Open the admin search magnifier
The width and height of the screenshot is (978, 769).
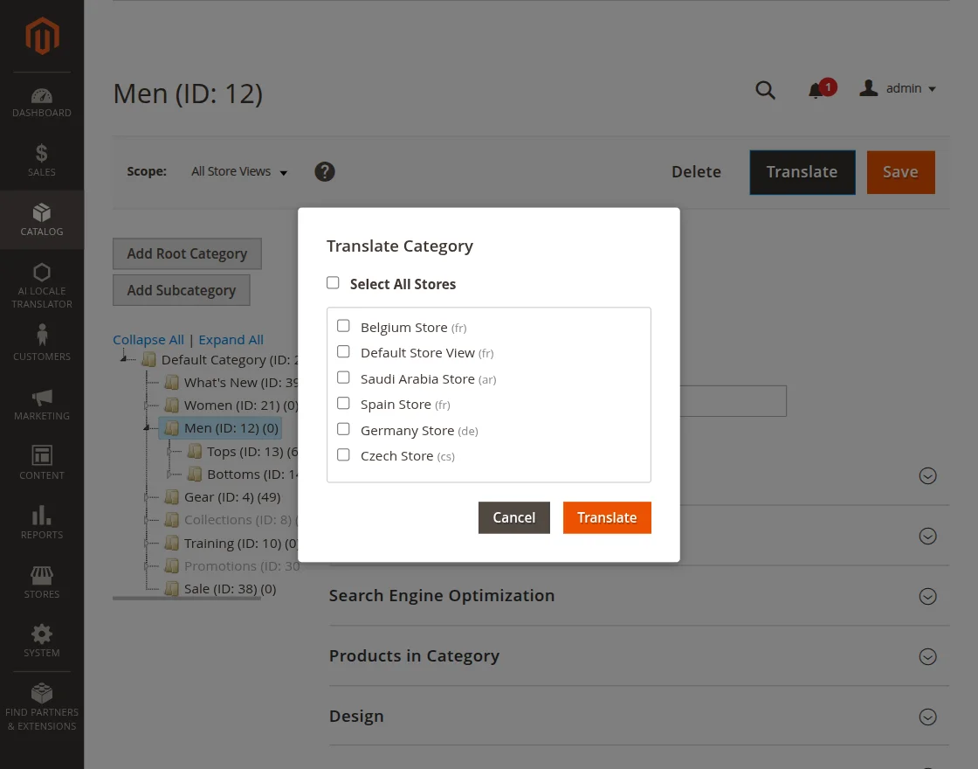(x=765, y=89)
